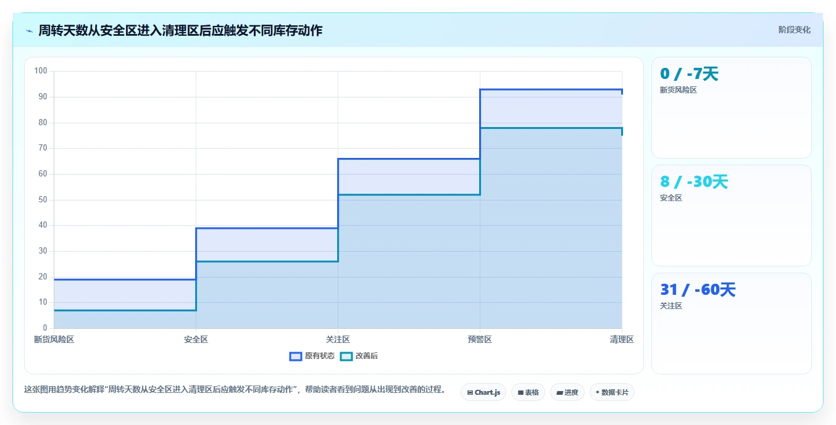Screen dimensions: 836x425
Task: Toggle the 原有状态 legend series
Action: pyautogui.click(x=312, y=356)
